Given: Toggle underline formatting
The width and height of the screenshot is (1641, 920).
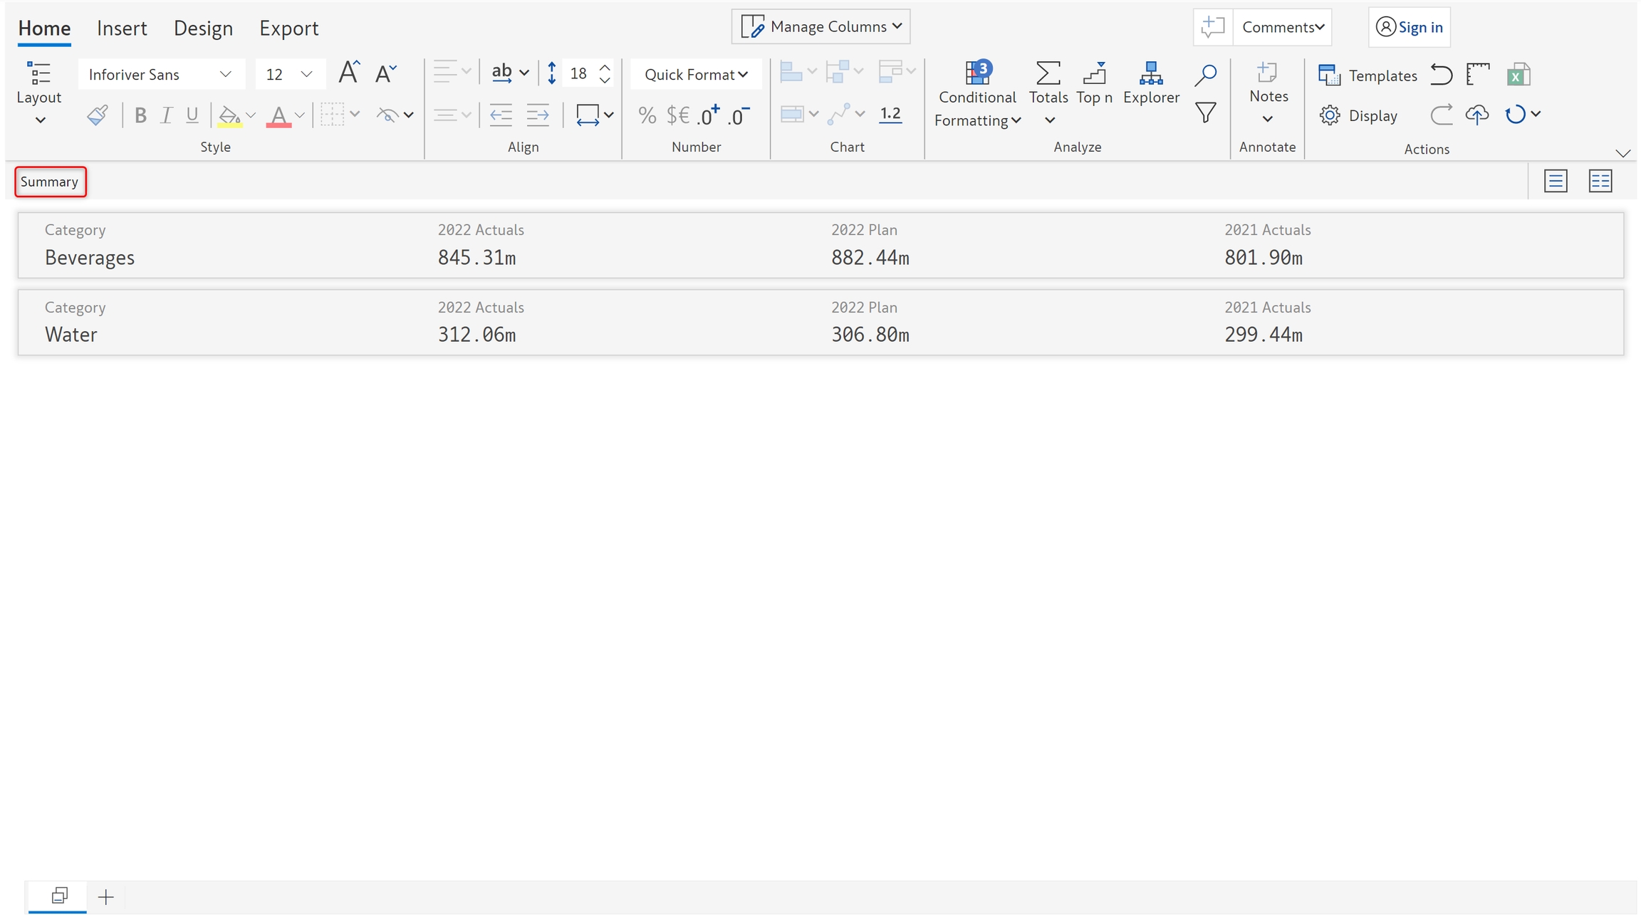Looking at the screenshot, I should click(192, 115).
